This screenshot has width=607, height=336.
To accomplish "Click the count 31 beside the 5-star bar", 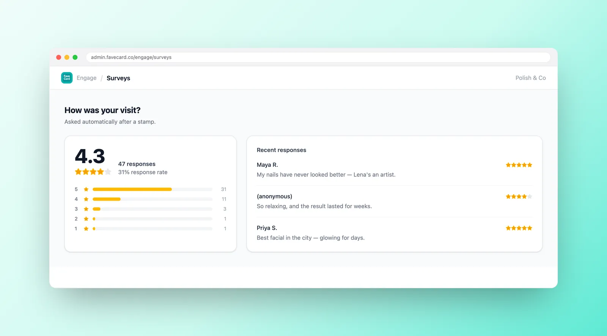I will click(x=224, y=189).
